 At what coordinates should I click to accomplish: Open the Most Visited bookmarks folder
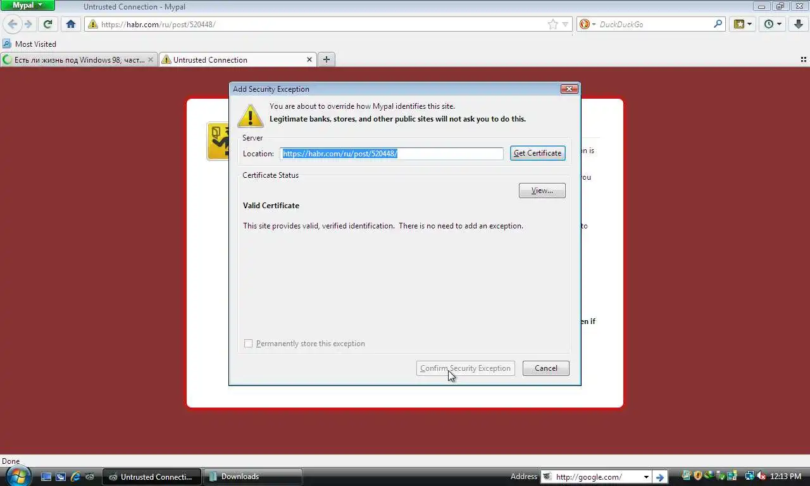pyautogui.click(x=29, y=44)
